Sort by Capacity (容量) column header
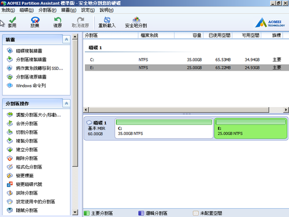The image size is (289, 217). point(188,35)
